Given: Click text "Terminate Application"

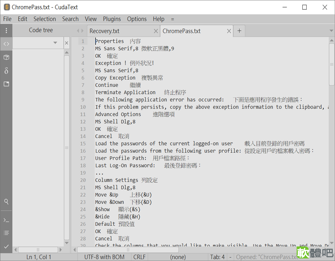Looking at the screenshot, I should (x=125, y=92).
